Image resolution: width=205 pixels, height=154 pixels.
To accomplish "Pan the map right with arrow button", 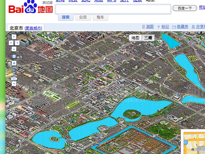I will [x=17, y=43].
